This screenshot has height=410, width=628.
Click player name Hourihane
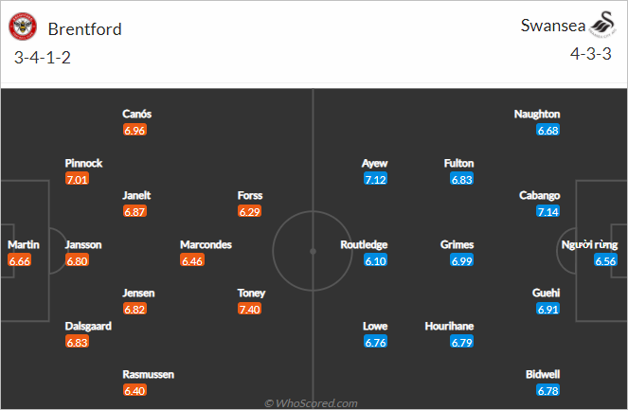[449, 327]
